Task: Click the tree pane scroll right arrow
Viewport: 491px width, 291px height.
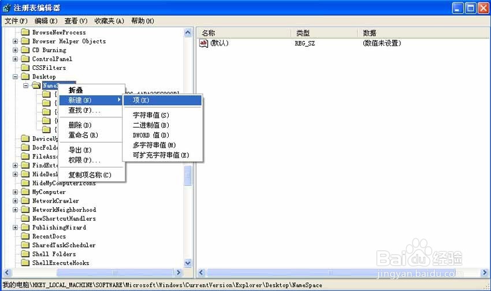Action: [178, 273]
